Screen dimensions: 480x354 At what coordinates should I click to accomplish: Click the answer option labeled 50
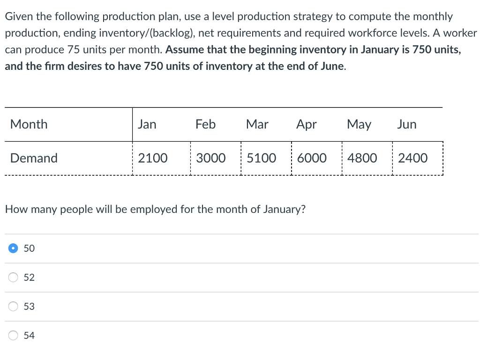[28, 249]
